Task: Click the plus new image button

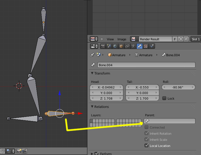Action: (181, 39)
